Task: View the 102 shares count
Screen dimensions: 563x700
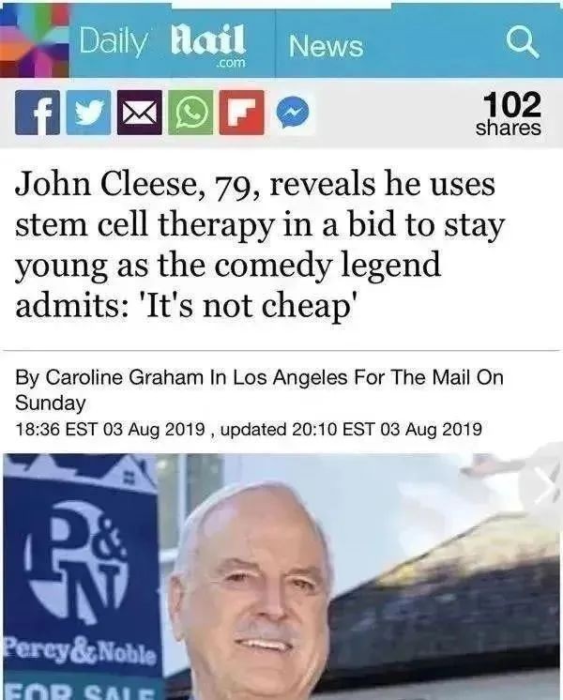Action: click(x=508, y=114)
